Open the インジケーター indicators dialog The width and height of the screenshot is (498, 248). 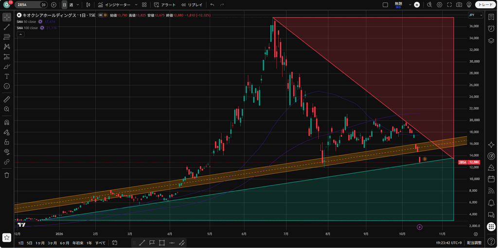(114, 5)
